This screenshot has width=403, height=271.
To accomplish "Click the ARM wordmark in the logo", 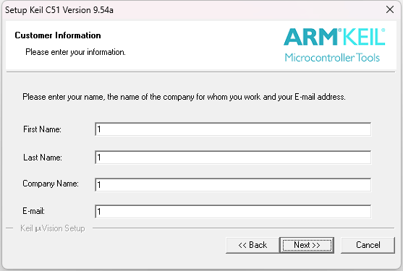I will pos(310,37).
